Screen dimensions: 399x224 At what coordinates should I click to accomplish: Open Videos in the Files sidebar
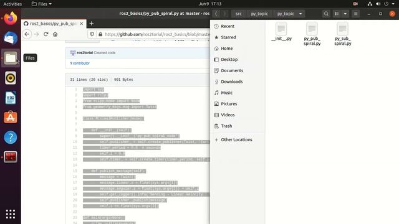[x=238, y=114]
